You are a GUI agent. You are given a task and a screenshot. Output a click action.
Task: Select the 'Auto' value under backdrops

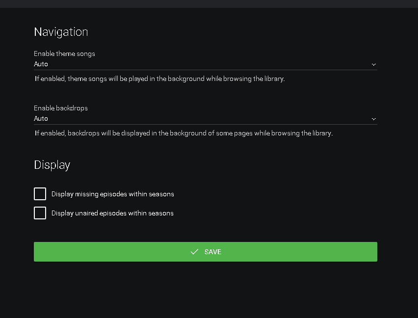pos(41,119)
